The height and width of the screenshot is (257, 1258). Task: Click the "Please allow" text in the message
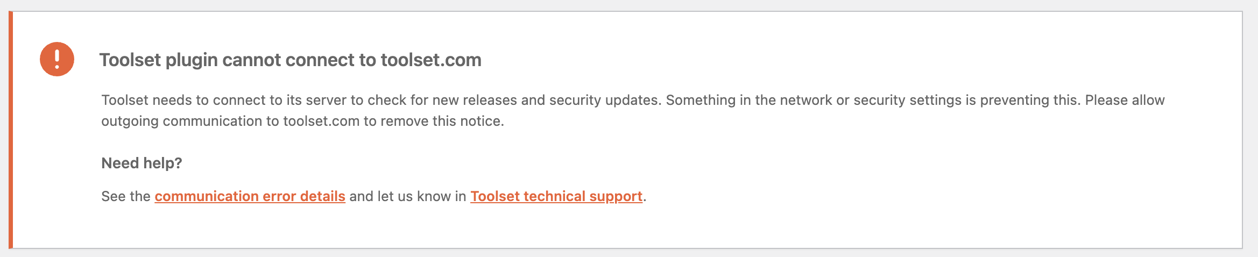1125,101
